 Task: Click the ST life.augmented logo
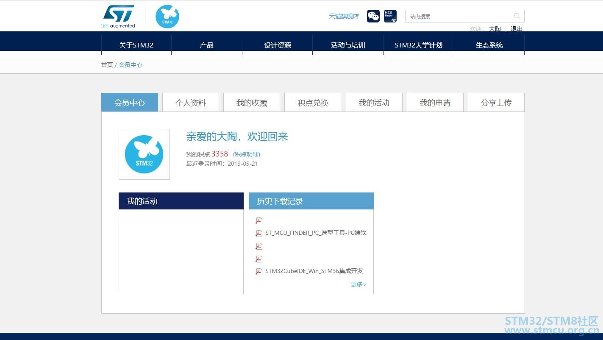(118, 17)
